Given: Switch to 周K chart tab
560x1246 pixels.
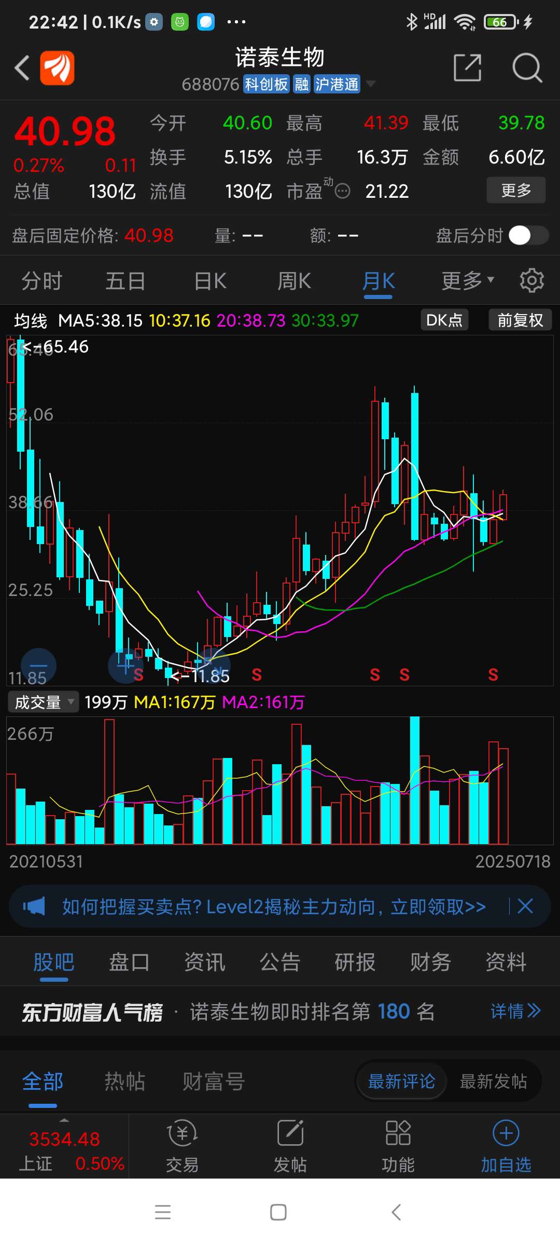Looking at the screenshot, I should tap(294, 281).
